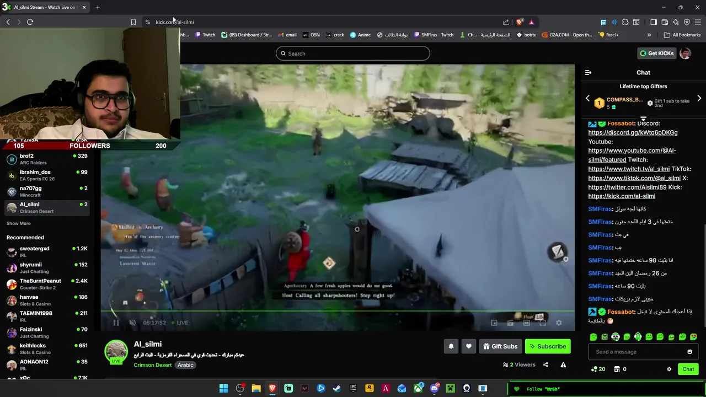Open browser extensions puzzle icon

point(625,22)
